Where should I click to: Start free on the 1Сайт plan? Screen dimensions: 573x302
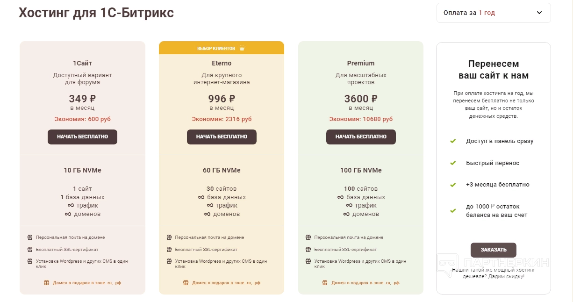[82, 137]
